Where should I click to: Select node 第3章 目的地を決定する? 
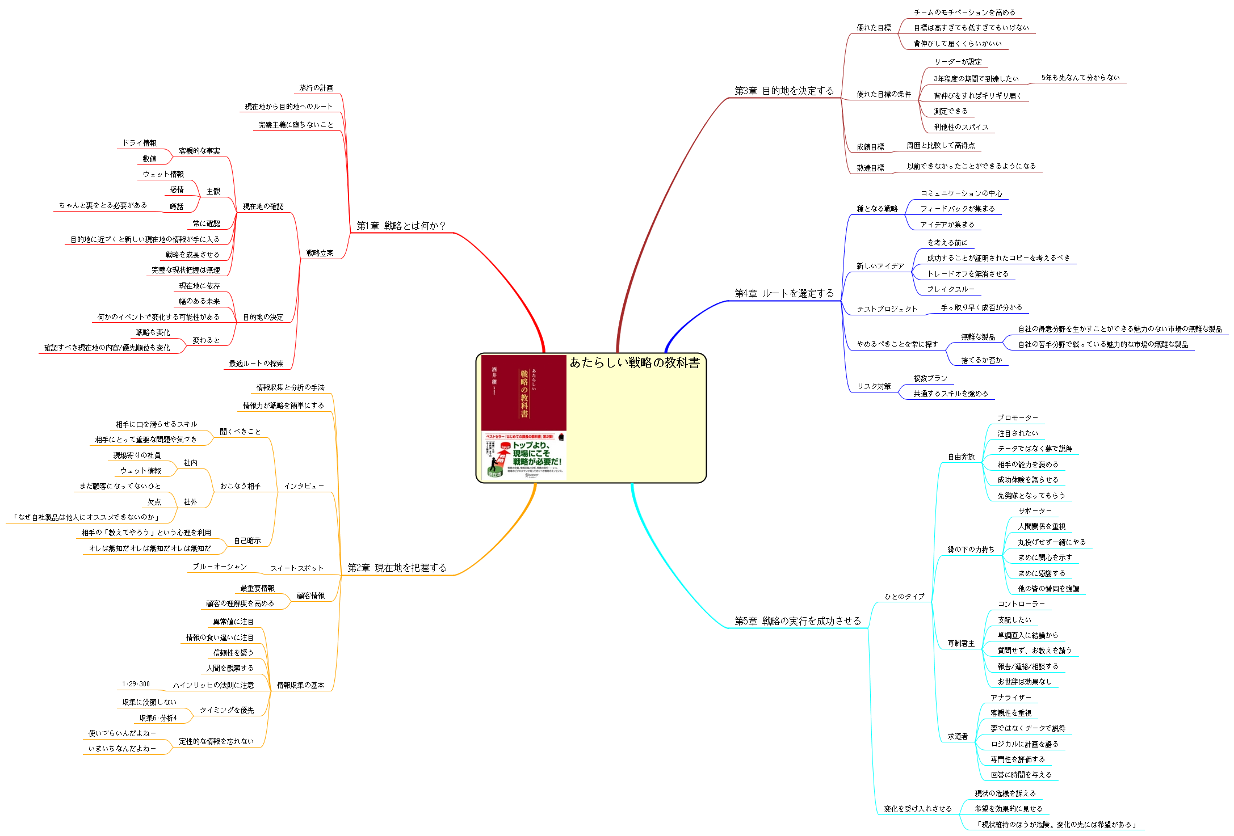click(784, 91)
